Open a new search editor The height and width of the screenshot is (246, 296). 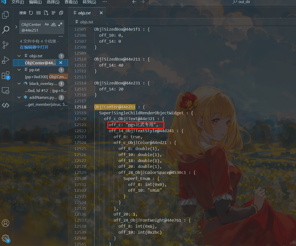46,13
